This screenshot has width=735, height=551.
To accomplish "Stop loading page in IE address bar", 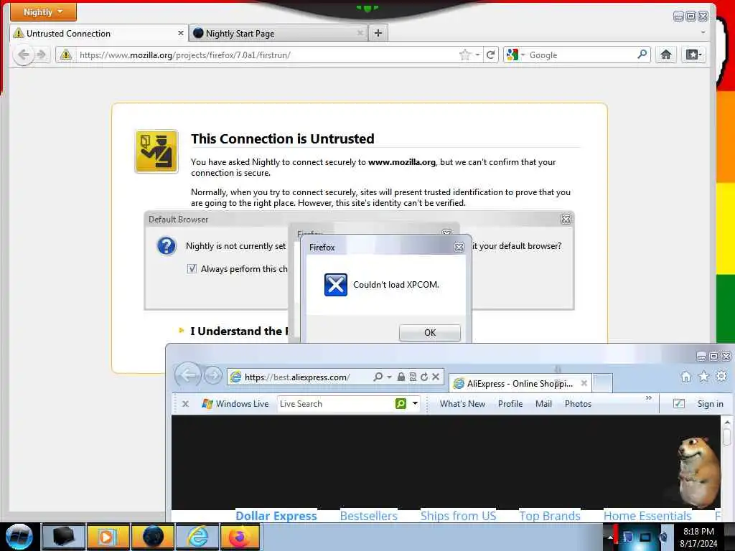I will [x=436, y=377].
